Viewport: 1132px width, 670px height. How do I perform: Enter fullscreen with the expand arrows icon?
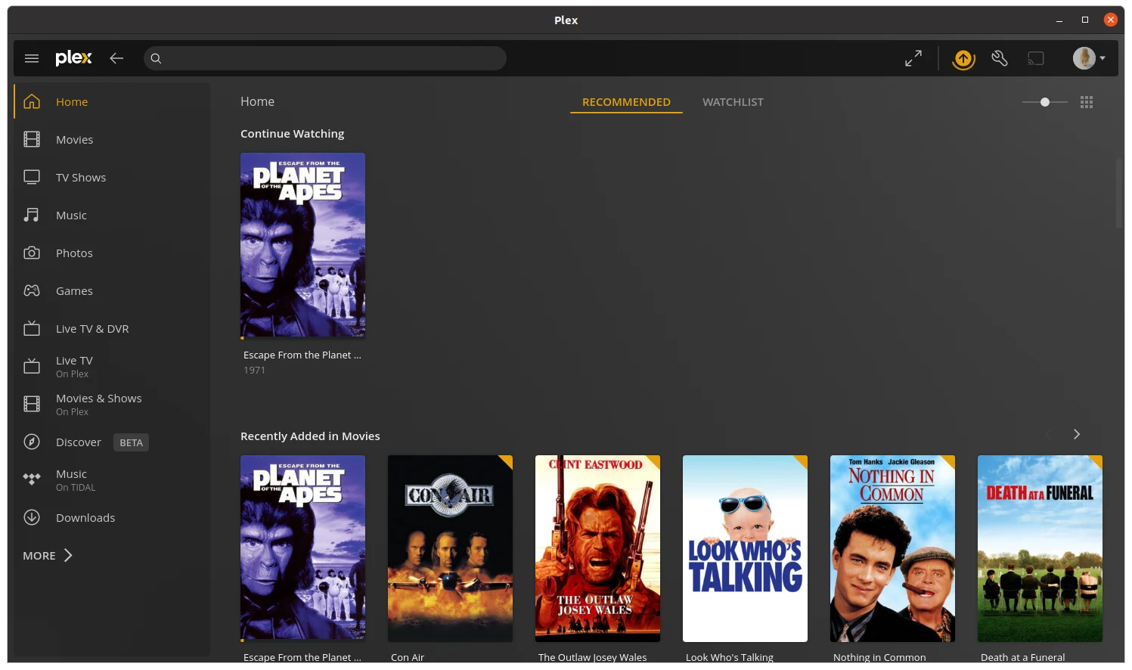pyautogui.click(x=913, y=58)
